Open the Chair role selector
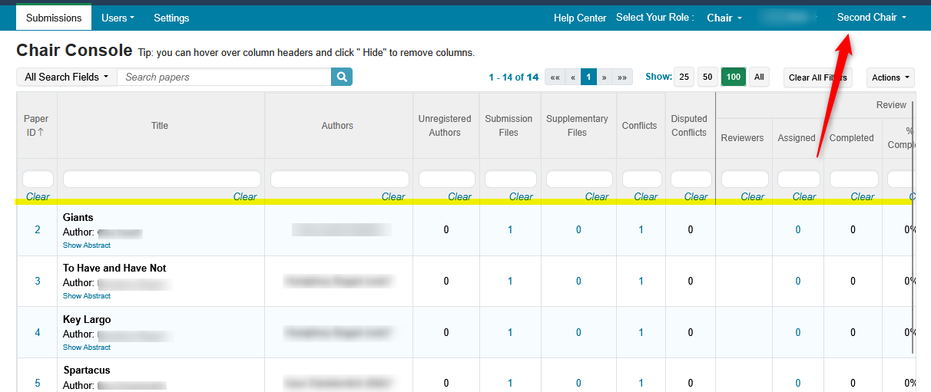931x392 pixels. (724, 18)
